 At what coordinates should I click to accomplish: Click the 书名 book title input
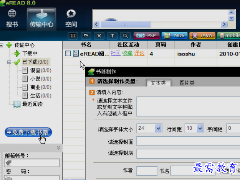[x=193, y=170]
